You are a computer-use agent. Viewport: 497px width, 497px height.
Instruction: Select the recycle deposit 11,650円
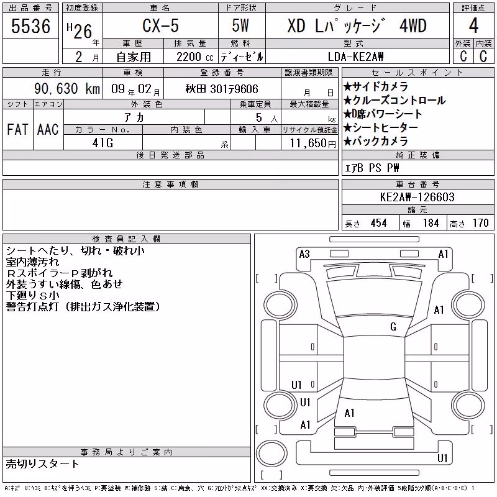click(313, 144)
